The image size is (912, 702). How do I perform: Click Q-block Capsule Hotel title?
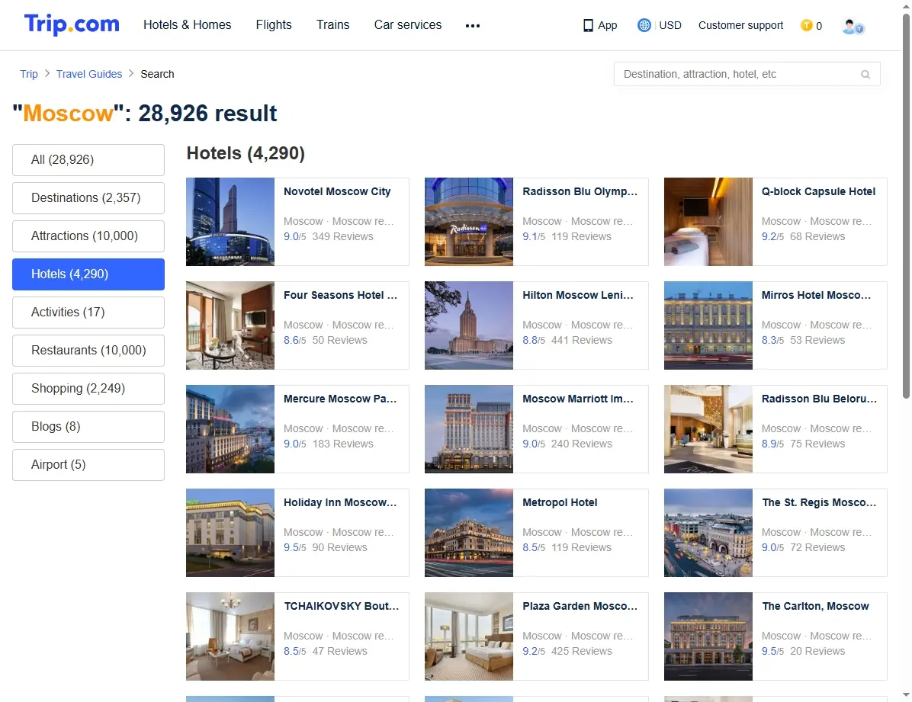(x=818, y=191)
